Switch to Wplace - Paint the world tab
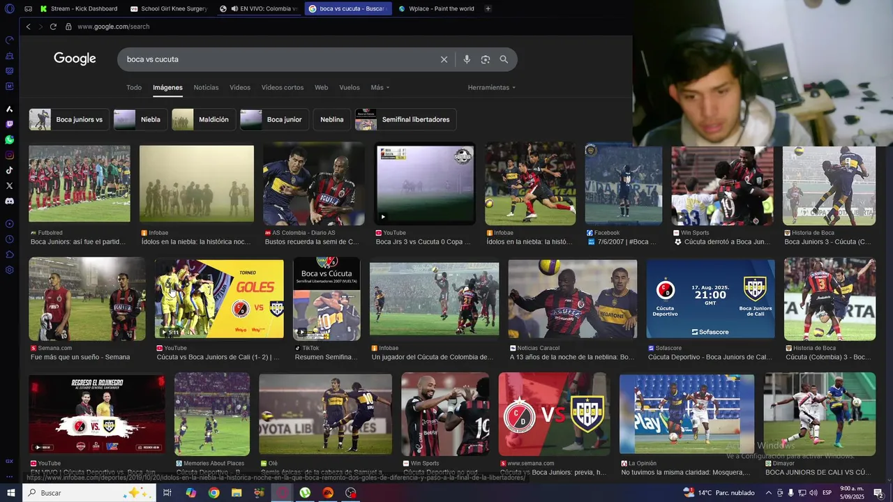This screenshot has width=893, height=502. (436, 9)
